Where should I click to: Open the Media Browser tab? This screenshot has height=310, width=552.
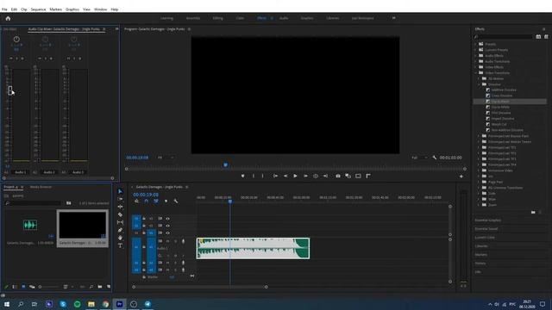click(41, 187)
